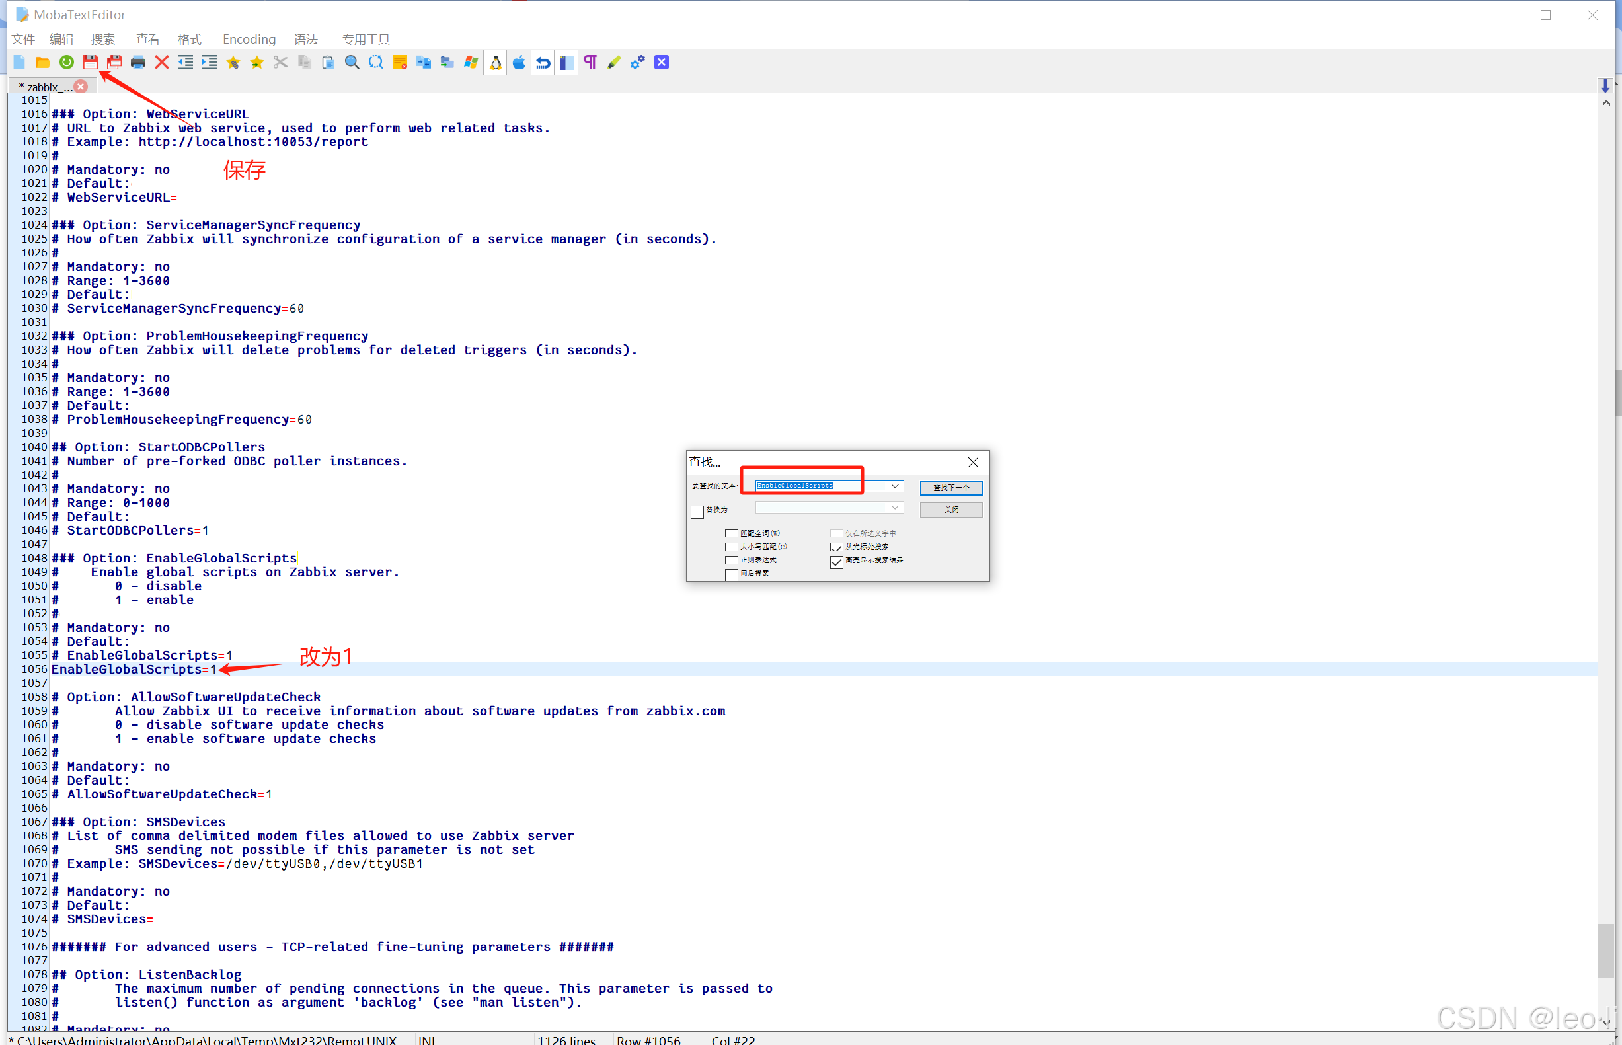
Task: Click the 查找下一个 find next button
Action: (x=950, y=488)
